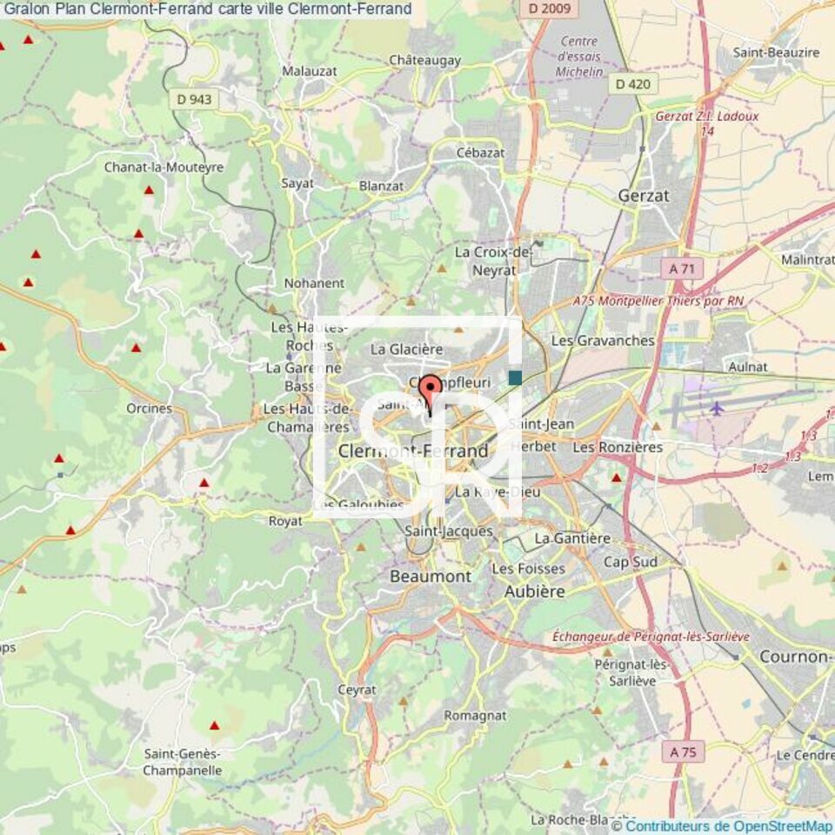The height and width of the screenshot is (835, 835).
Task: Click the Clermont-Ferrand city label
Action: 412,451
